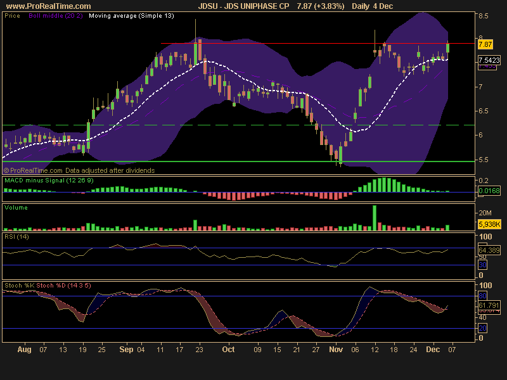
Task: Click the Stoch %K legend label
Action: pyautogui.click(x=20, y=286)
